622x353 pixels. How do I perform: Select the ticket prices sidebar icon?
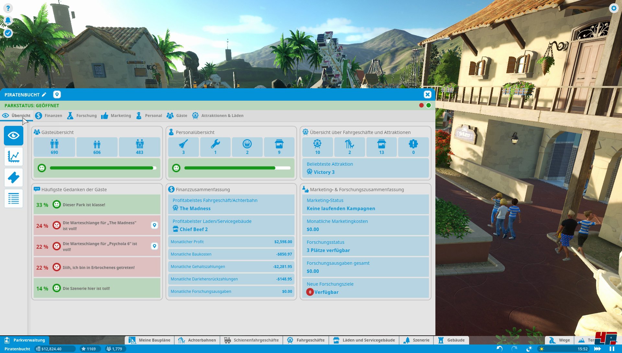pyautogui.click(x=14, y=177)
